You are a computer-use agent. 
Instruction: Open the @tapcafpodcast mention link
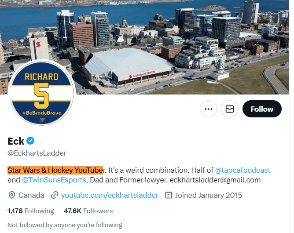(x=243, y=170)
